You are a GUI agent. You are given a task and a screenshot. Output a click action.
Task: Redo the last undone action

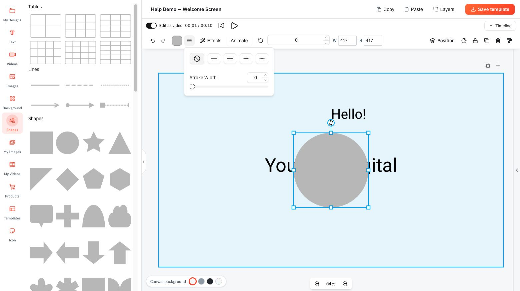(163, 41)
